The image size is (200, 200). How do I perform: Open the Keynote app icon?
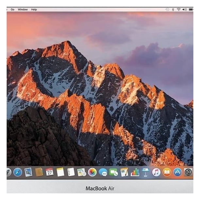pyautogui.click(x=145, y=172)
